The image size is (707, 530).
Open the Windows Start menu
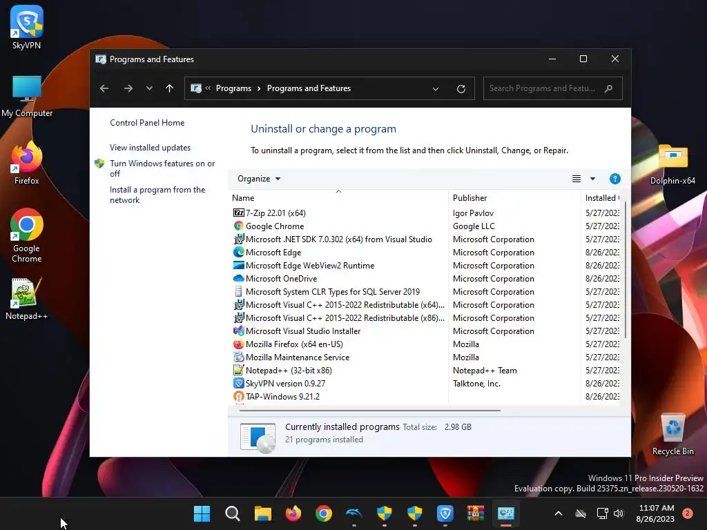pyautogui.click(x=202, y=513)
